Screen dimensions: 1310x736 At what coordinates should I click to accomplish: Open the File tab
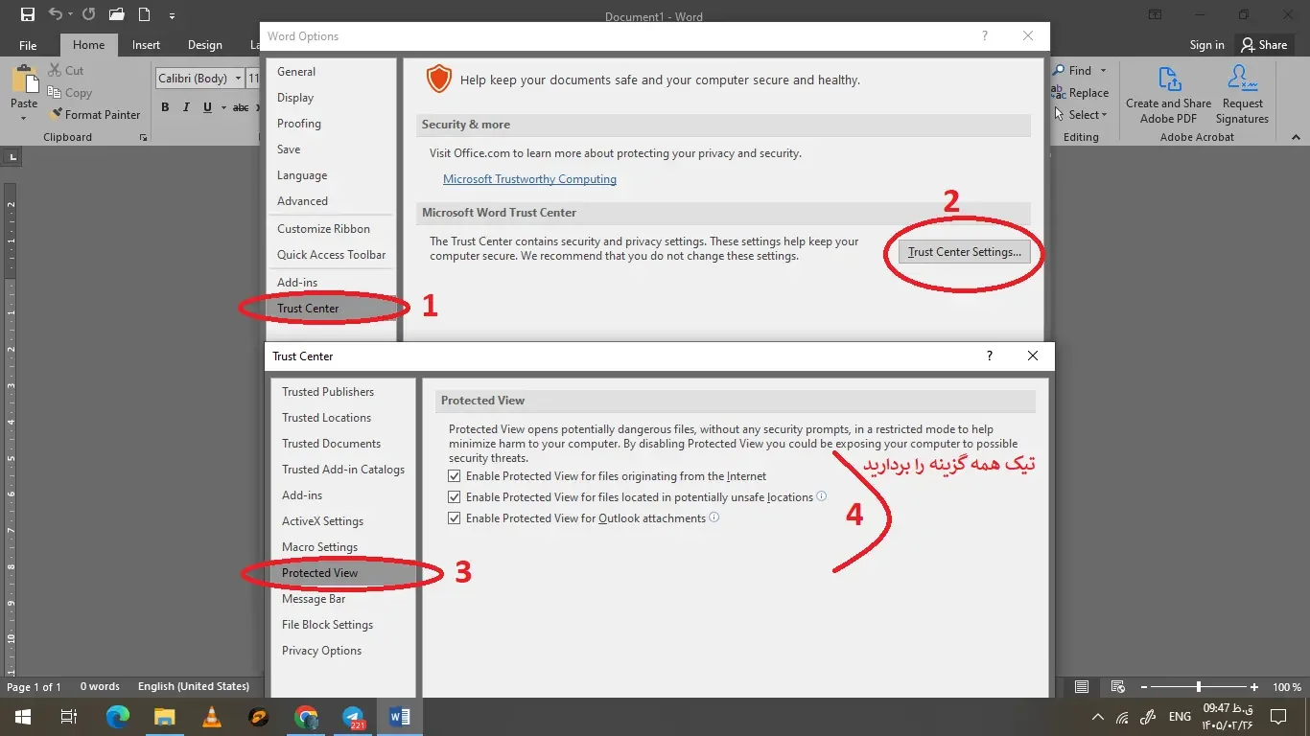(x=28, y=45)
